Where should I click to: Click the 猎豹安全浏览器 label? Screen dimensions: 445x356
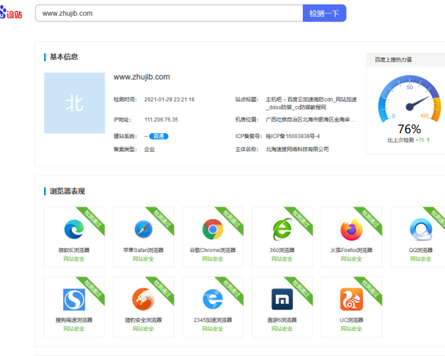tap(144, 320)
